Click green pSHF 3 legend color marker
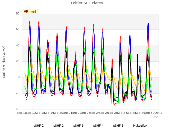The image size is (175, 131). [x=69, y=126]
